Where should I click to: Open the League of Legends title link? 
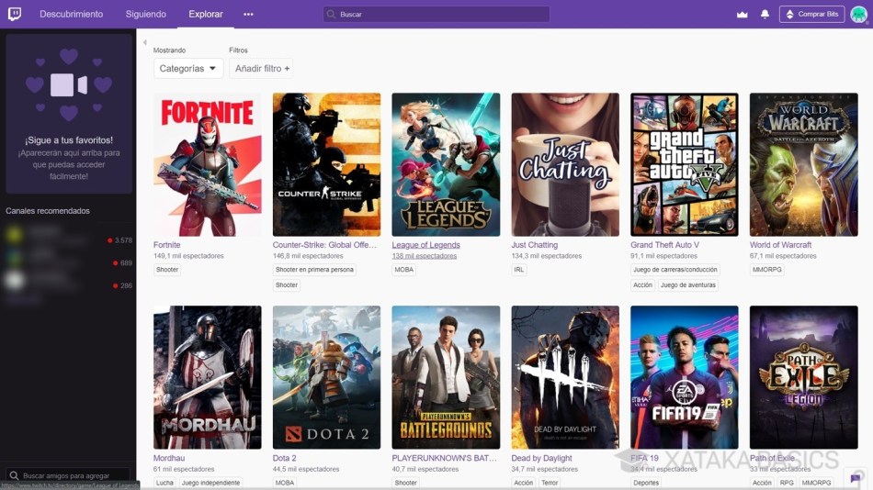pos(425,245)
